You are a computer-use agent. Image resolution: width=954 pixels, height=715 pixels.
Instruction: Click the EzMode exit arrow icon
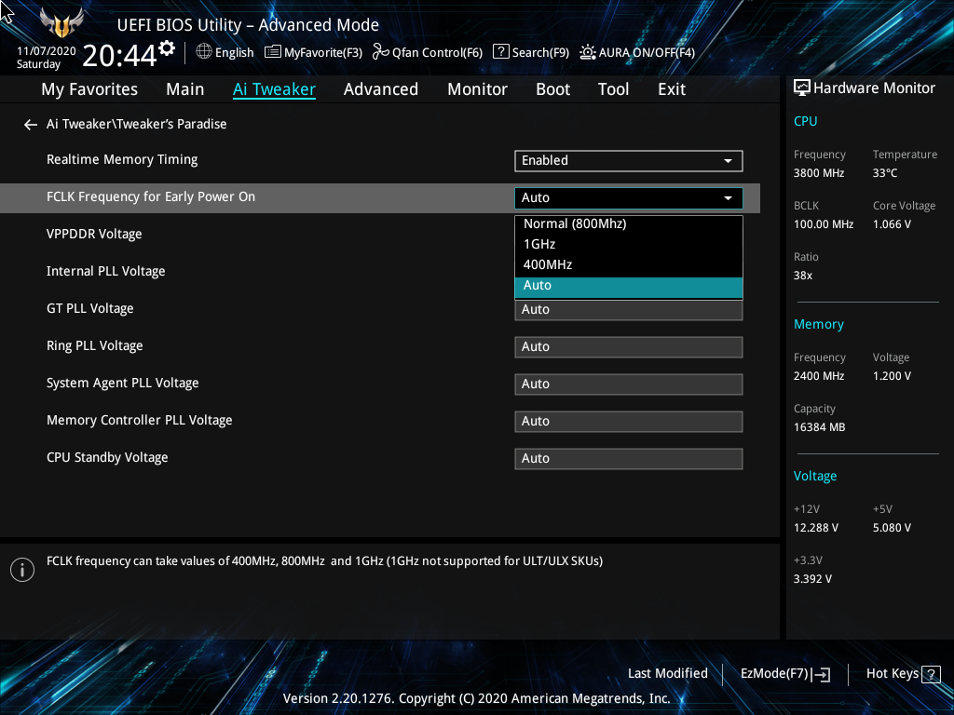821,674
